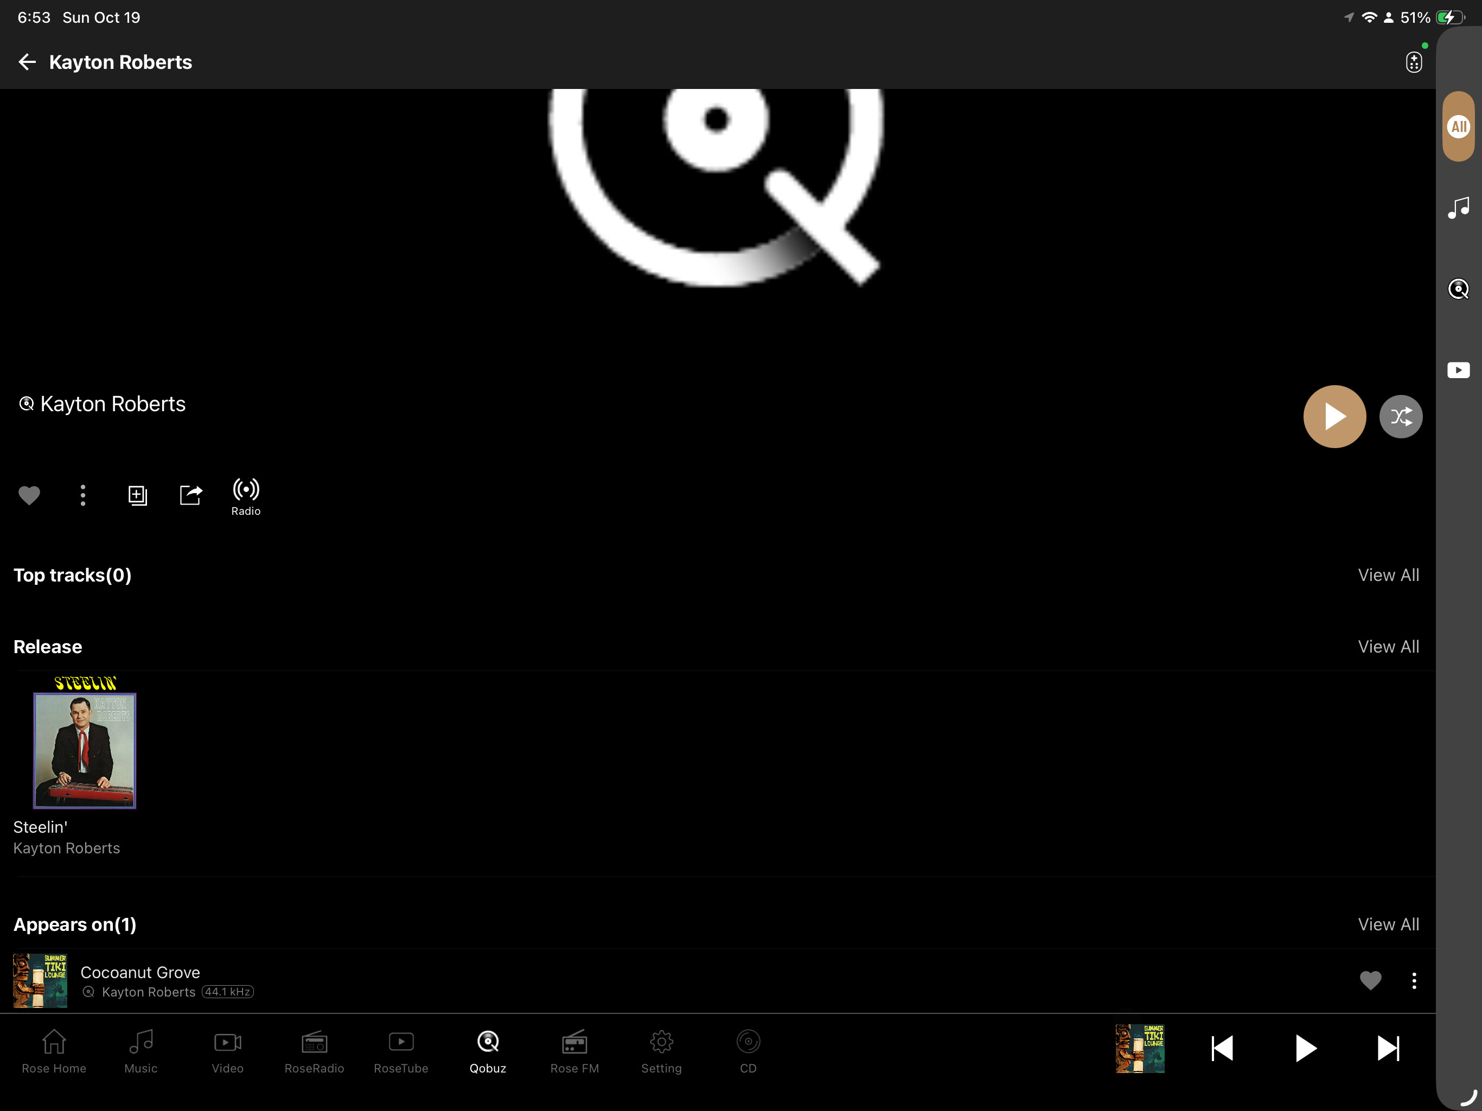Viewport: 1482px width, 1111px height.
Task: Select the Qobuz sidebar filter icon
Action: click(1458, 289)
